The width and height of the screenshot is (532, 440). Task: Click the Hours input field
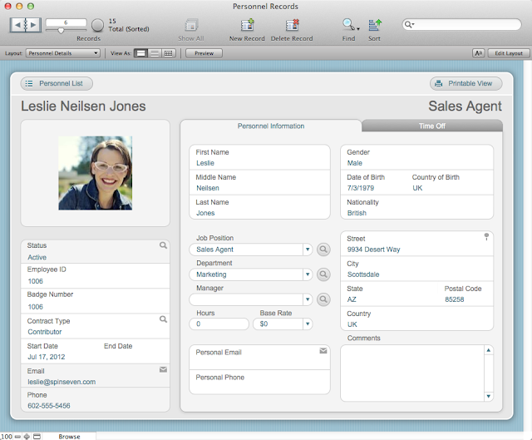pos(219,324)
